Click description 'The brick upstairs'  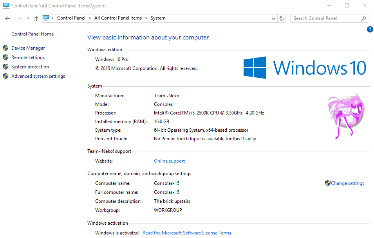click(x=172, y=201)
